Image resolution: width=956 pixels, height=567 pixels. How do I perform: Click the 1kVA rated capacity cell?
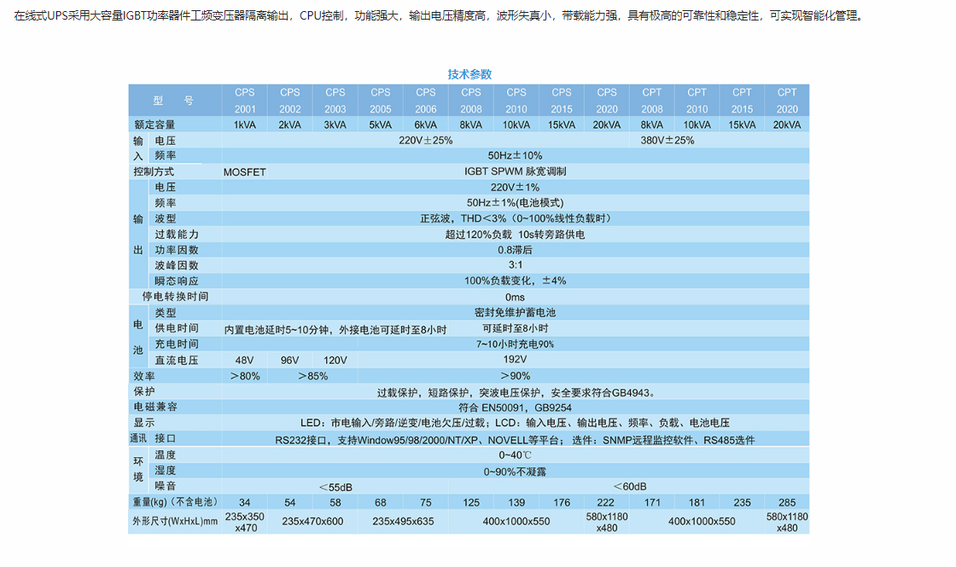[245, 124]
